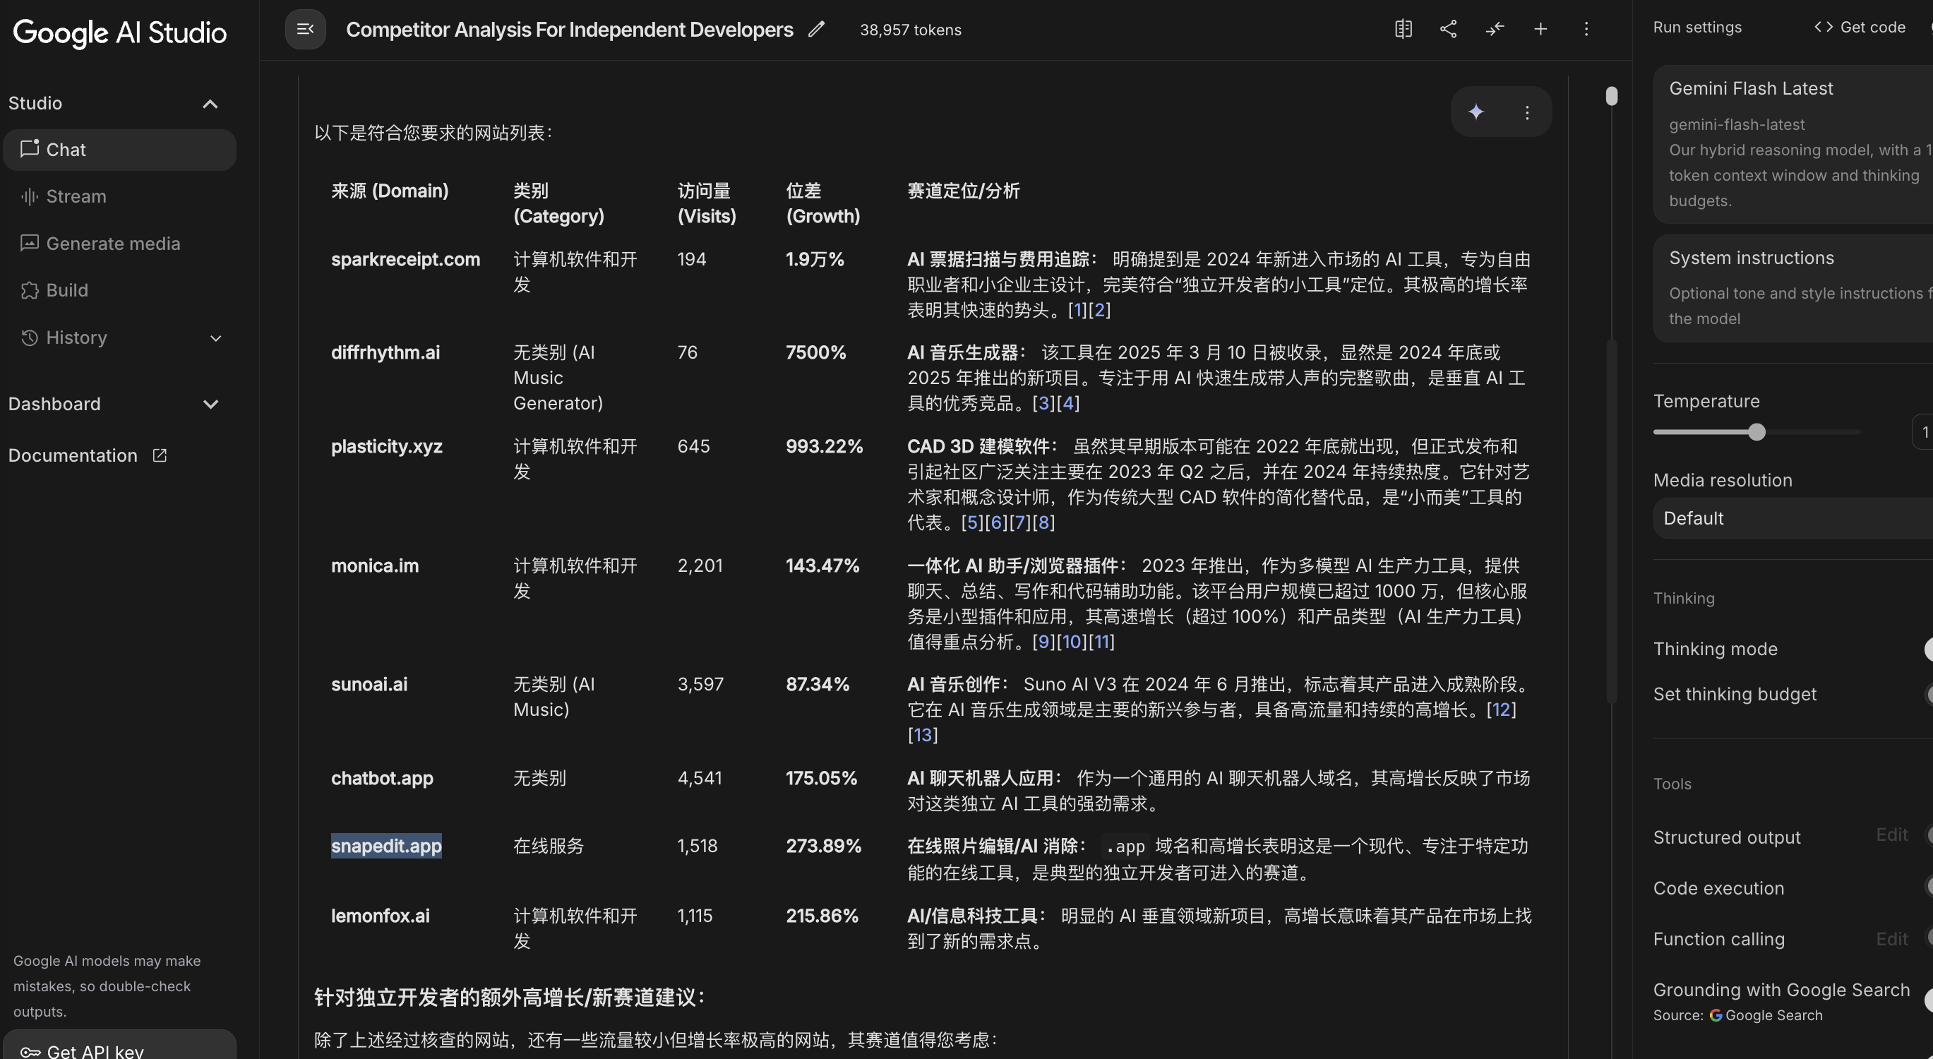Viewport: 1933px width, 1059px height.
Task: Open the prompt's three-dot options menu
Action: point(1587,29)
